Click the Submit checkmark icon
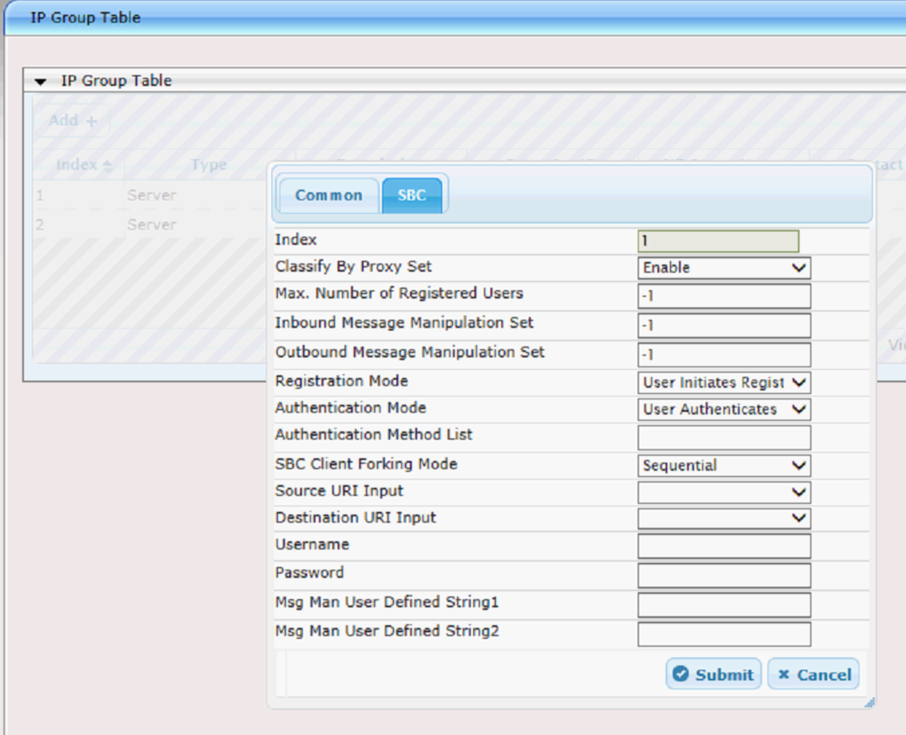 (681, 673)
